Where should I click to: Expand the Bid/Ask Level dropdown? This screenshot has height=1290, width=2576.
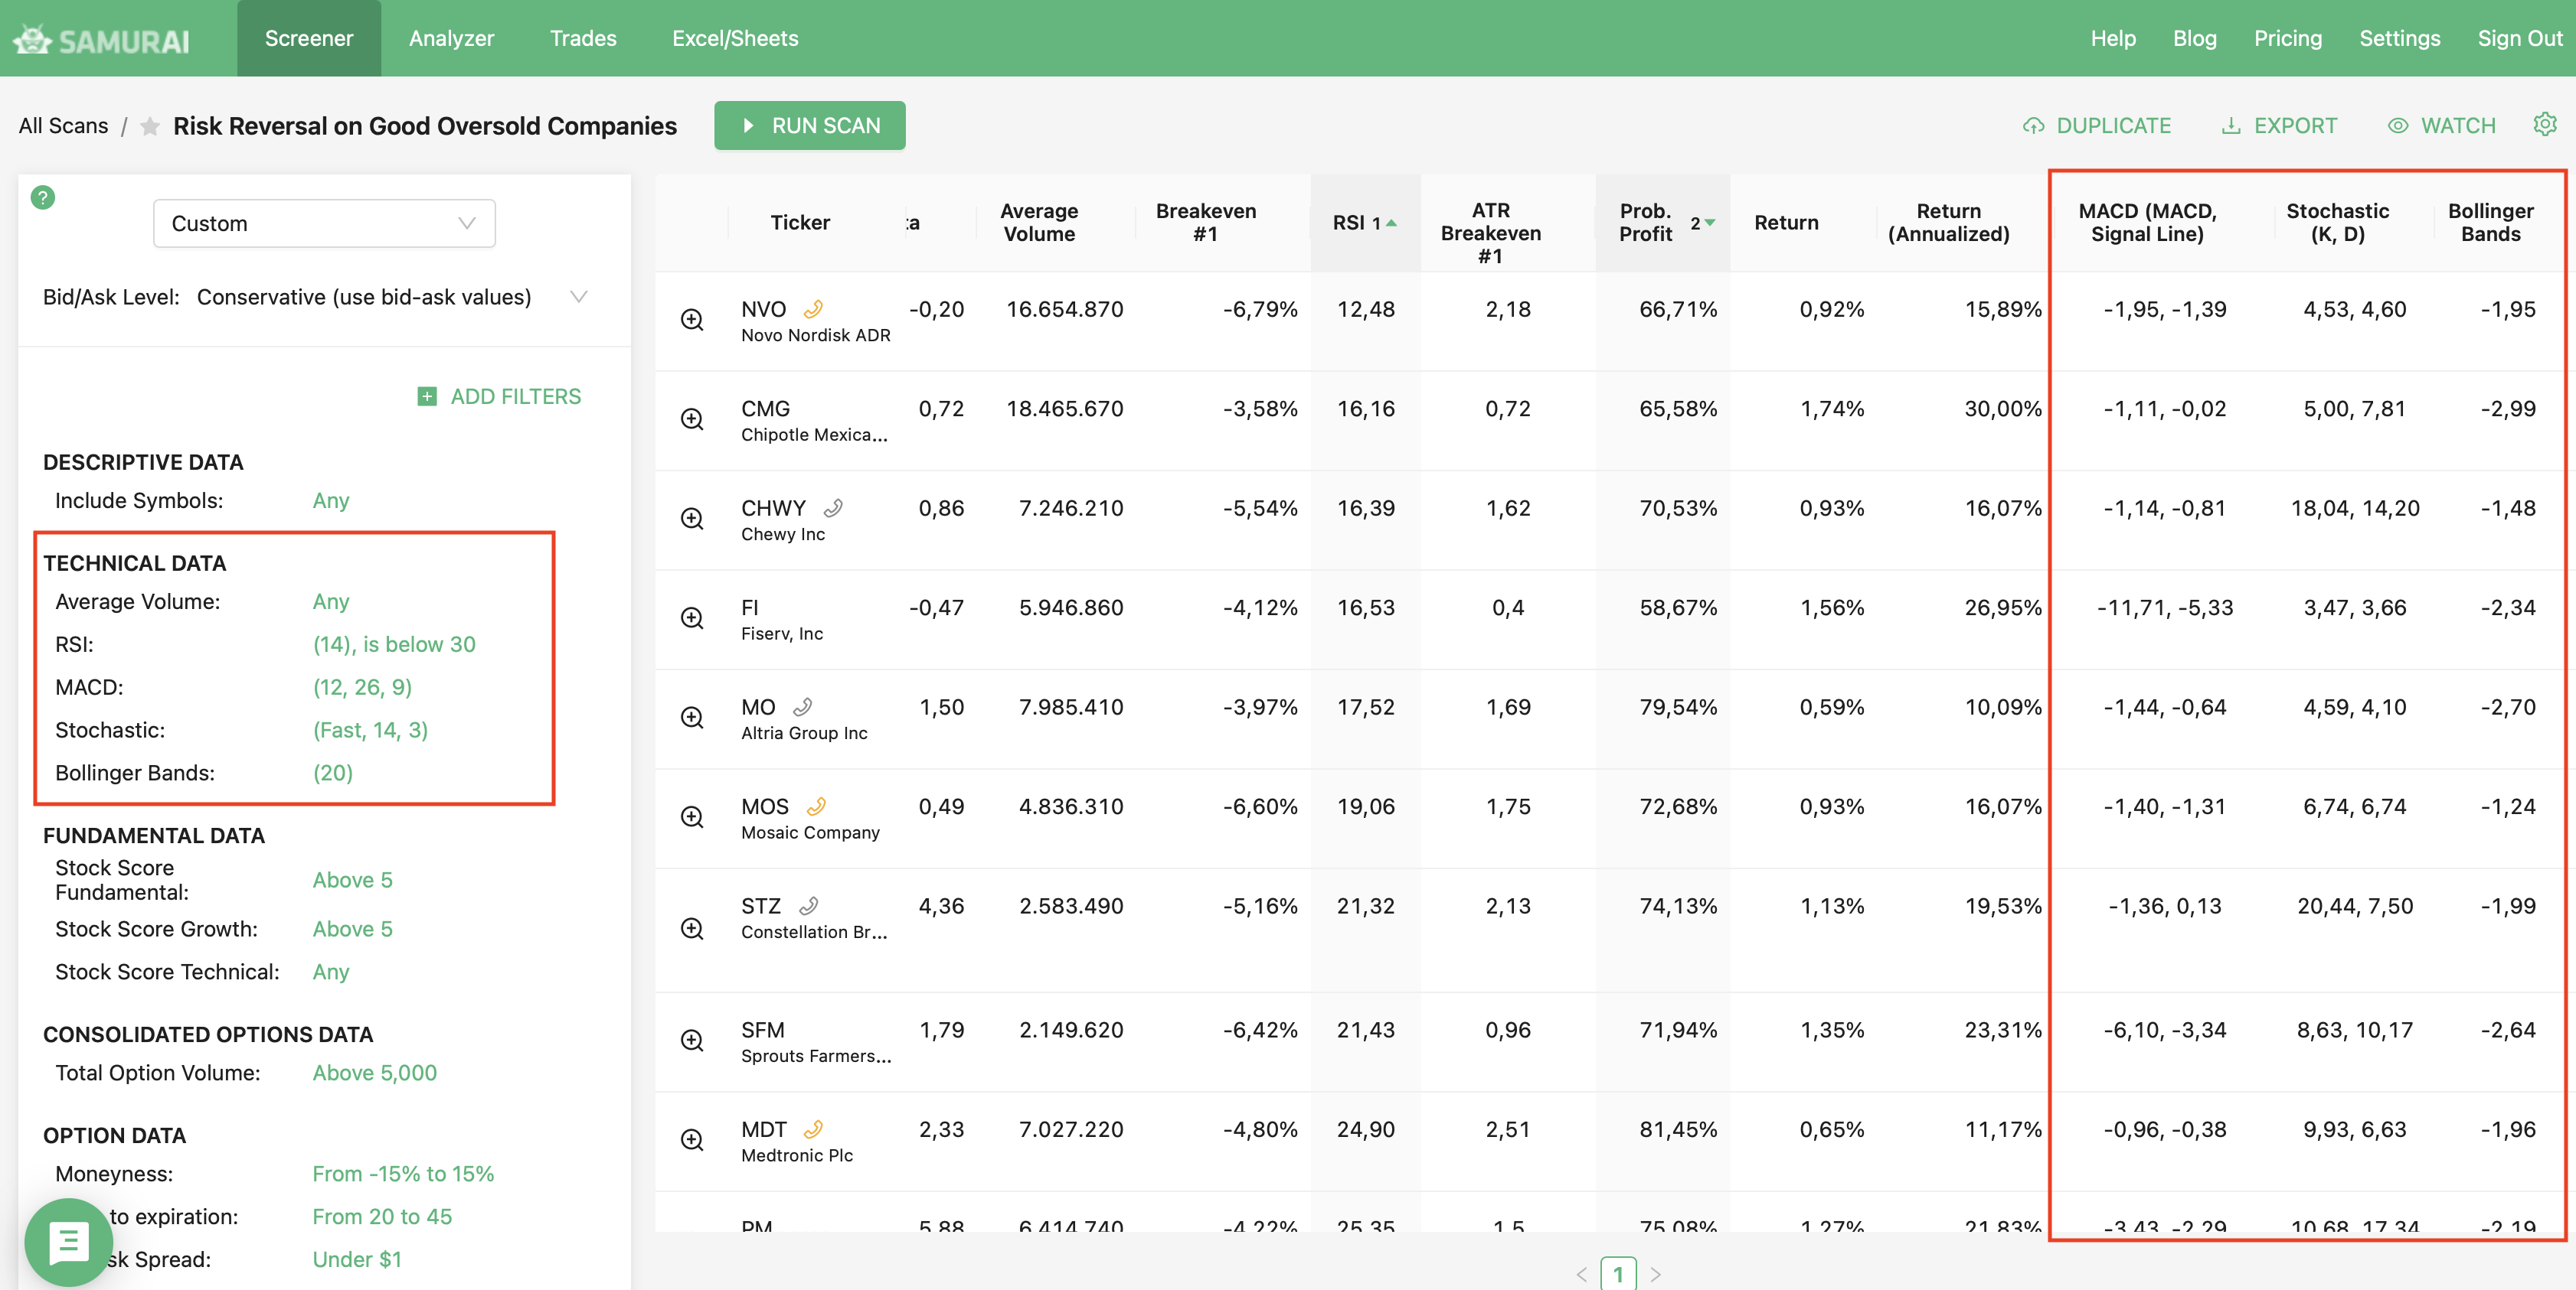point(578,297)
